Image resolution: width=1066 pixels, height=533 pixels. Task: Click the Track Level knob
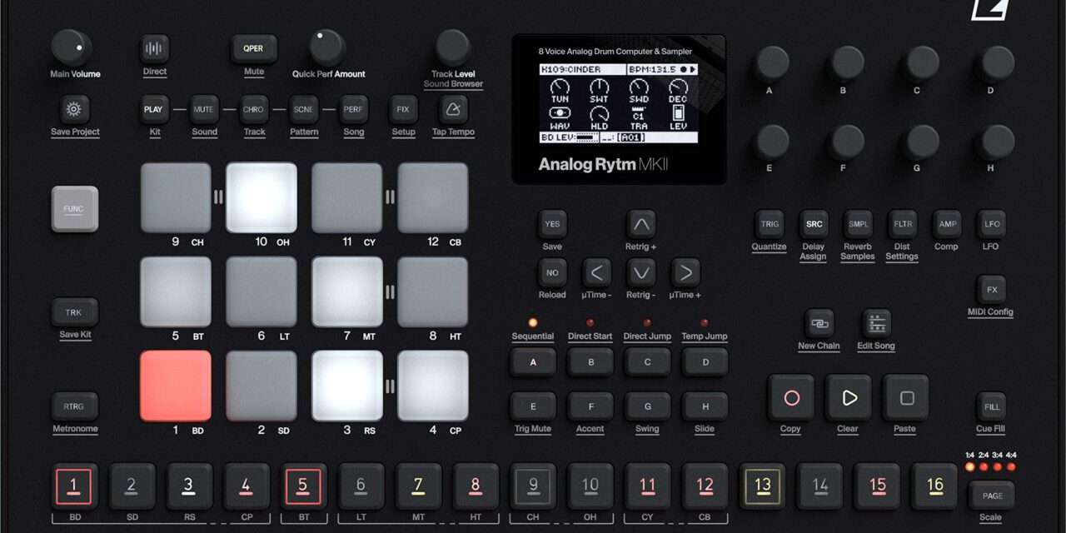tap(453, 47)
